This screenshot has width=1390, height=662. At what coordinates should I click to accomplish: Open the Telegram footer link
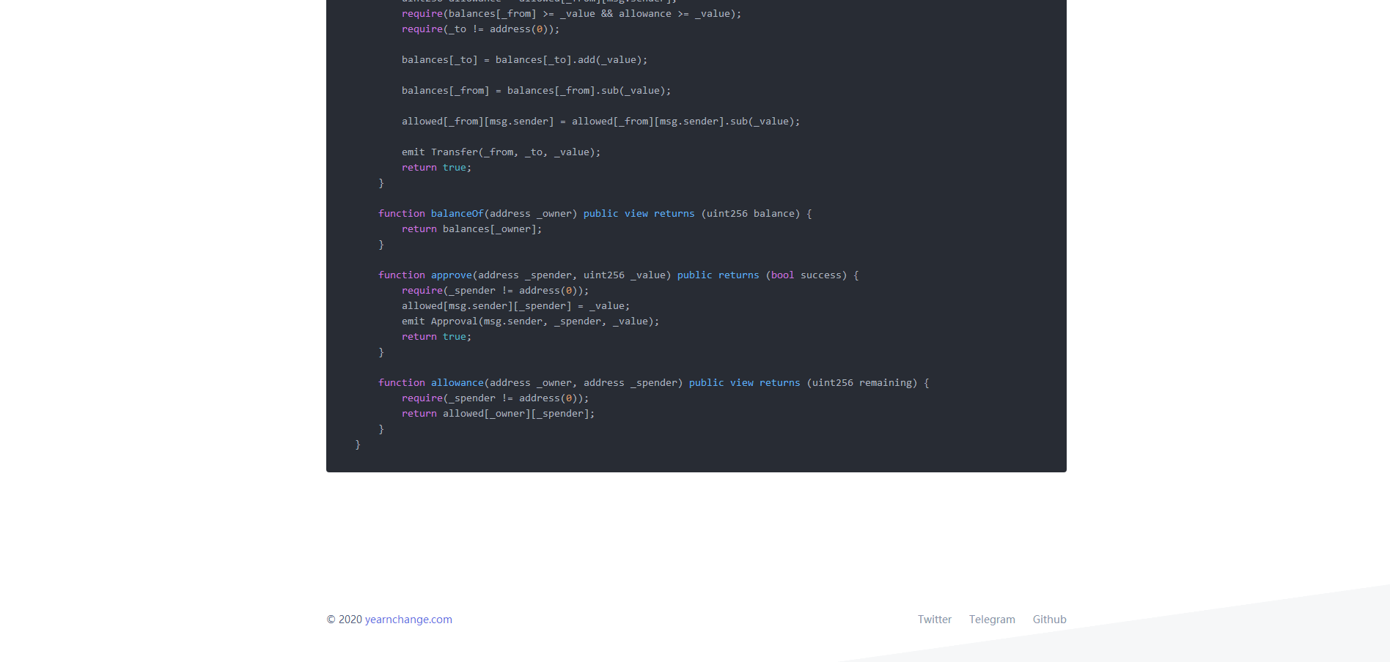(992, 620)
